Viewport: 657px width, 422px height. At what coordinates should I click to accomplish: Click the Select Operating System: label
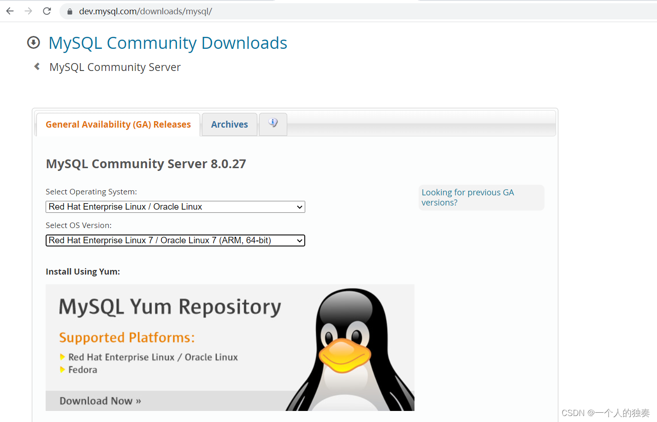pos(91,192)
